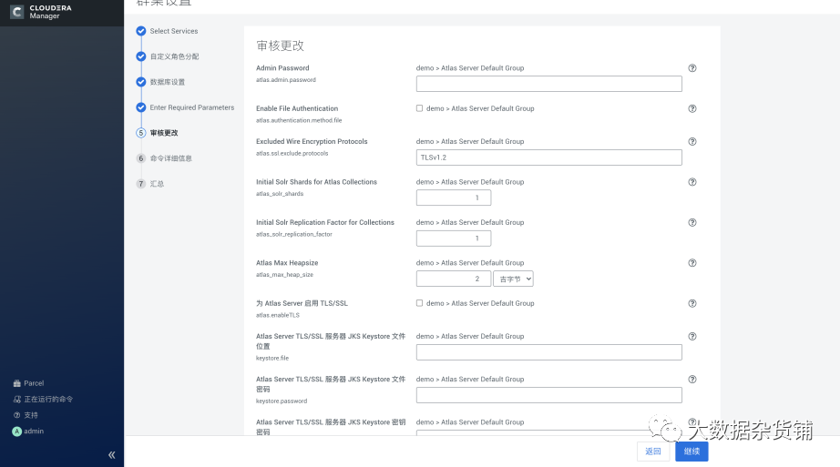Image resolution: width=840 pixels, height=467 pixels.
Task: Show help for Atlas Max Heapsize
Action: click(692, 263)
